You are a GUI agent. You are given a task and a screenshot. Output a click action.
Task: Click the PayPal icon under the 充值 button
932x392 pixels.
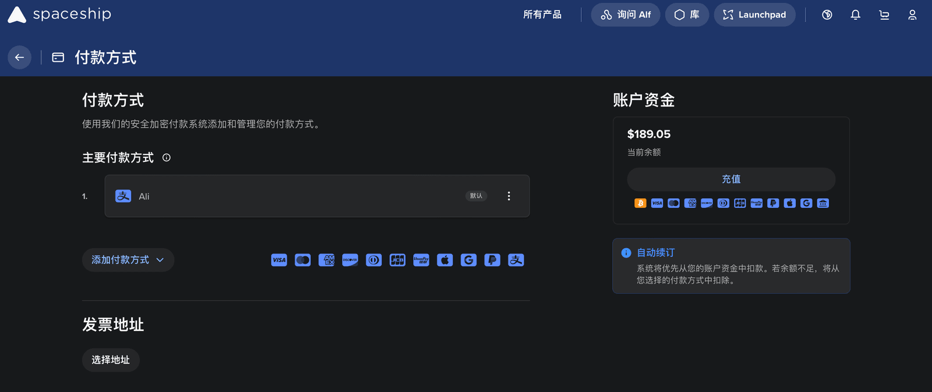[774, 203]
